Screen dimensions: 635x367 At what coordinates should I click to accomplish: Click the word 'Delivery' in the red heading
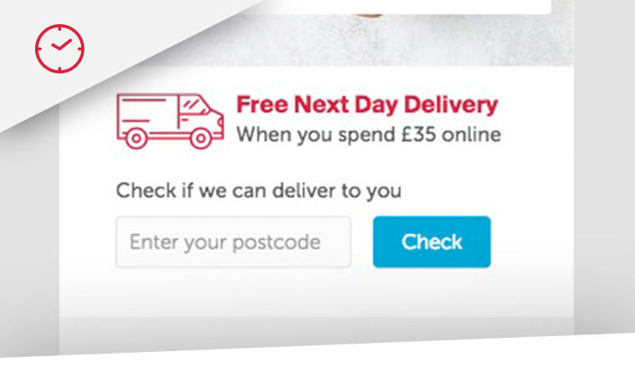(450, 105)
